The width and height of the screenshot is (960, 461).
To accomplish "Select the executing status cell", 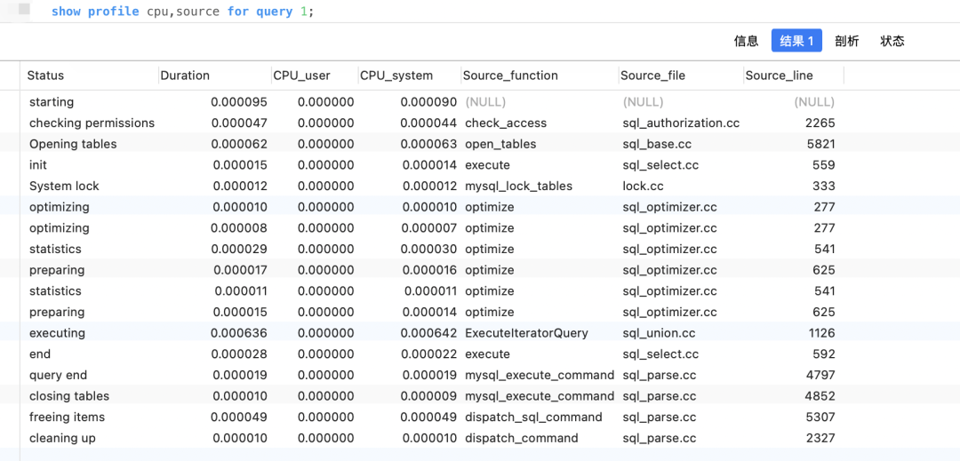I will point(57,333).
